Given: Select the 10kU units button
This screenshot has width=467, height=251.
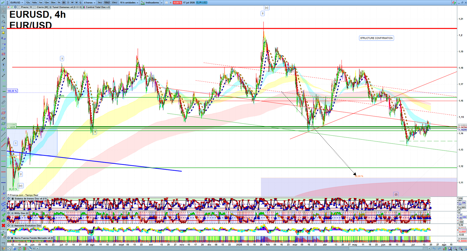Looking at the screenshot, I should [107, 2].
